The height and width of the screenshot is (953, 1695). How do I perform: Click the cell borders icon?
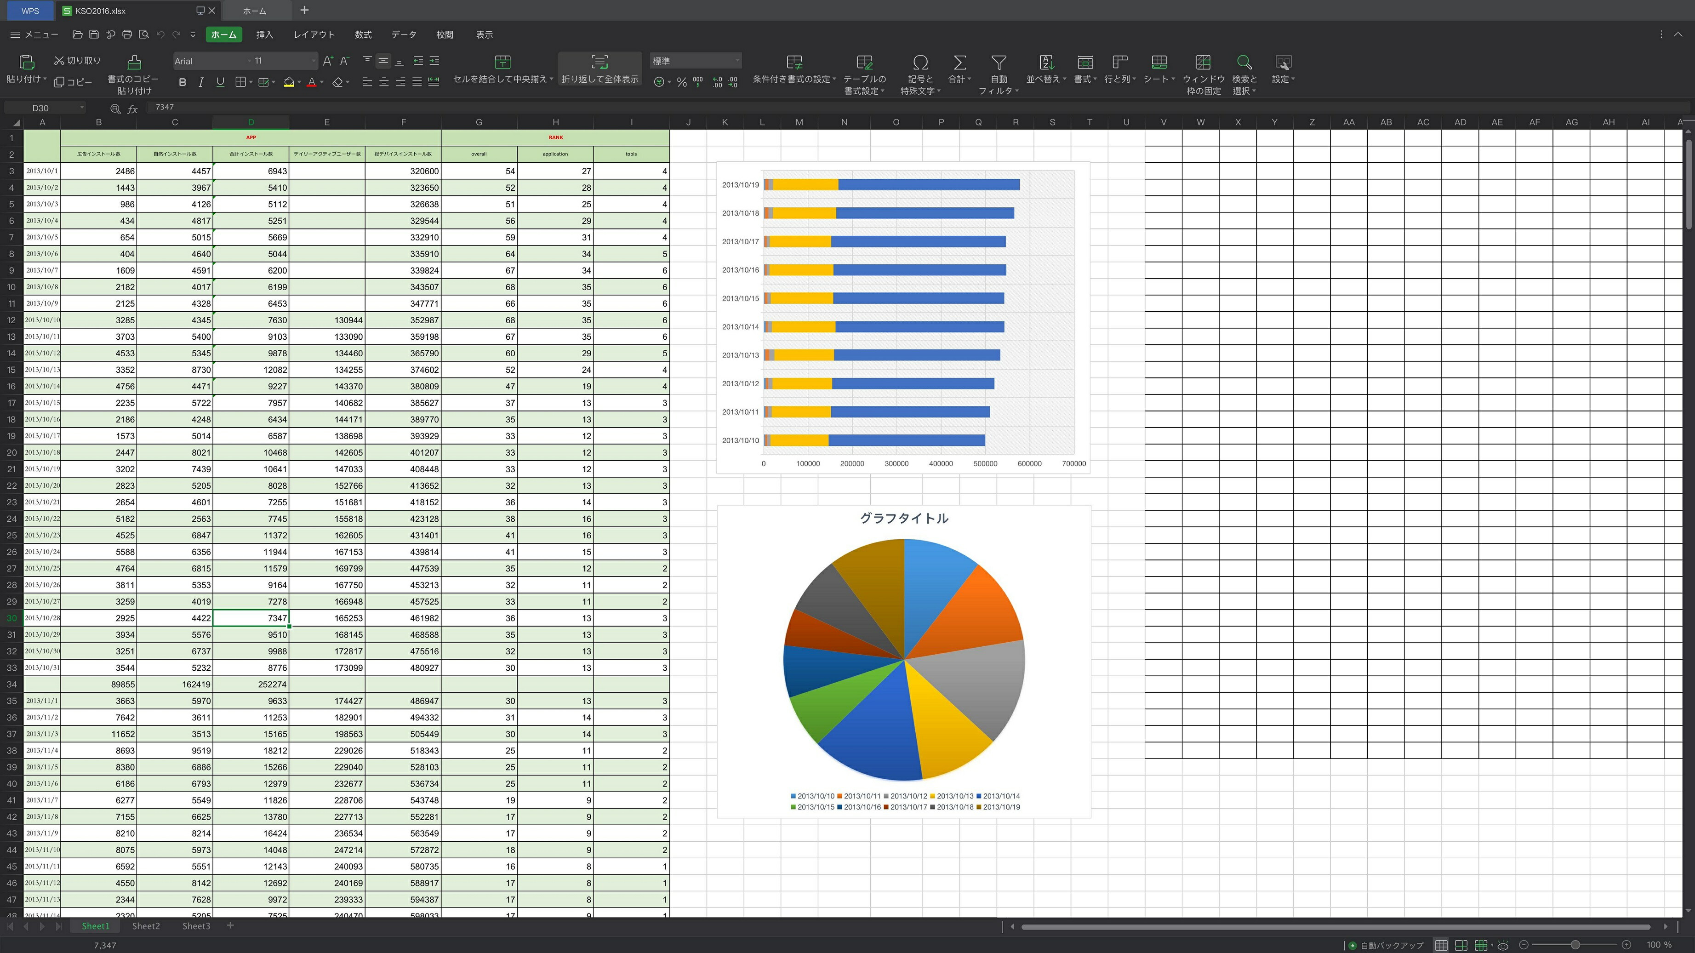pyautogui.click(x=241, y=82)
